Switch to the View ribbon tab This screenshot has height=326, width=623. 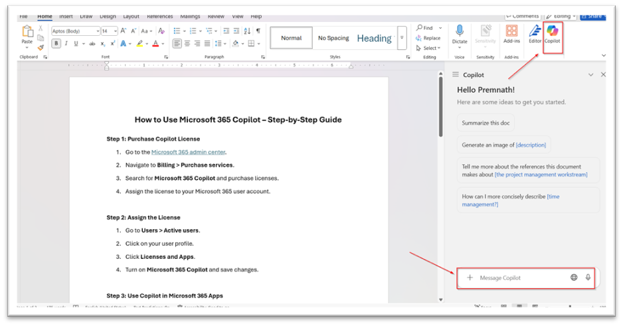pyautogui.click(x=238, y=17)
